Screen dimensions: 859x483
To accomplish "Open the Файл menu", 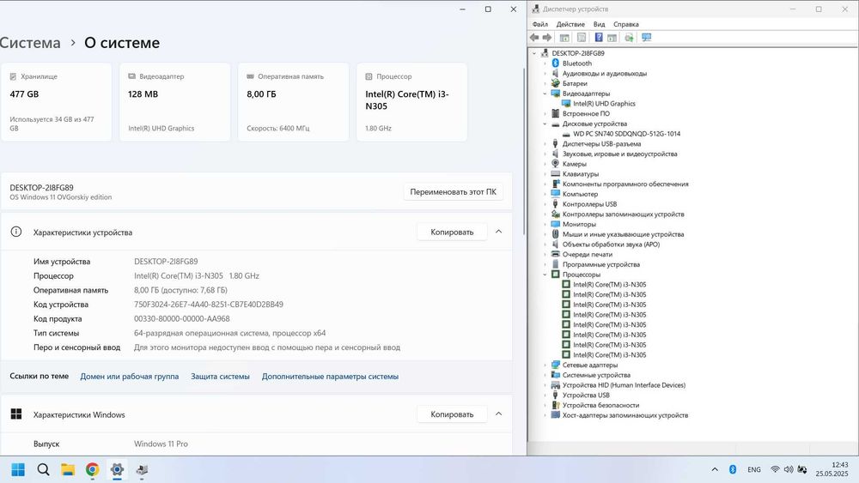I will tap(540, 25).
